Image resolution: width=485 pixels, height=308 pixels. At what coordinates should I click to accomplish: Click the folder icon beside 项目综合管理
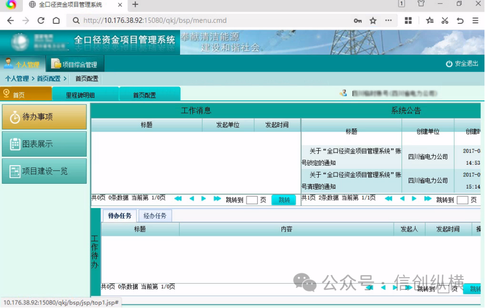tap(55, 63)
